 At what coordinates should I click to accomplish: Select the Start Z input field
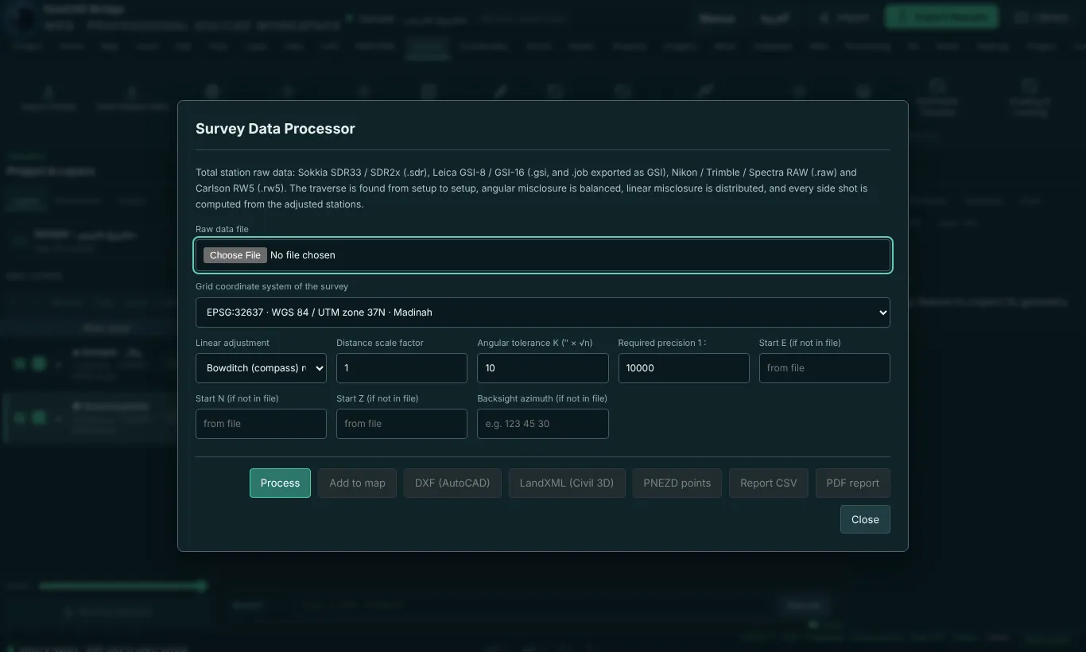point(401,424)
